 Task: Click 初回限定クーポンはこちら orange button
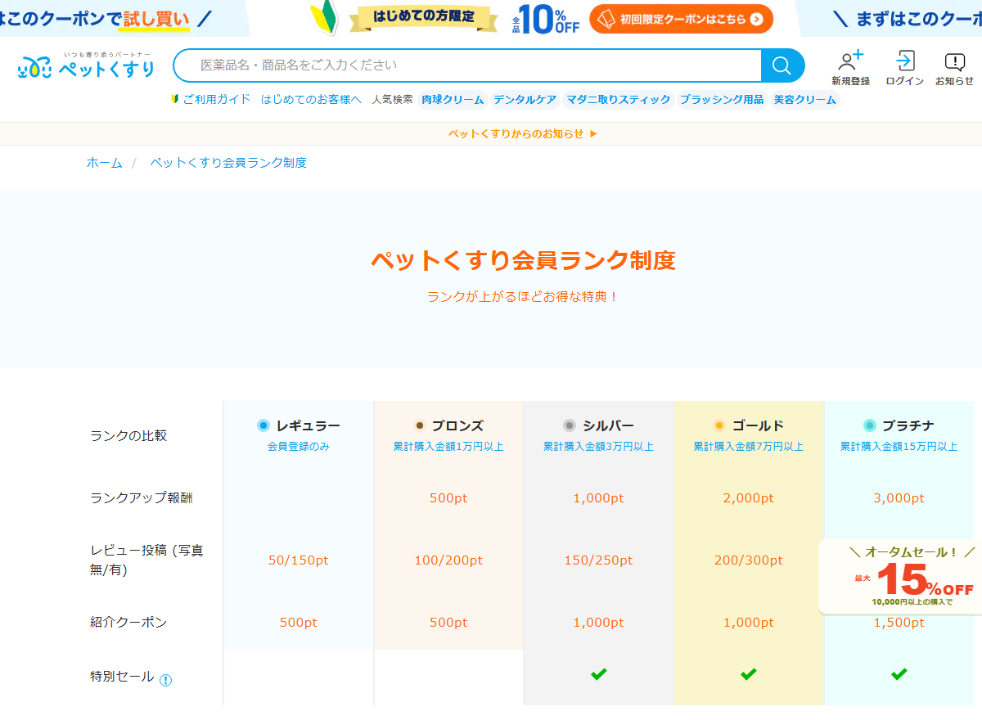tap(681, 19)
